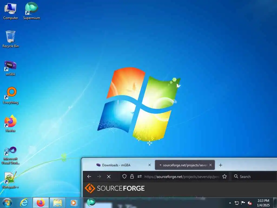This screenshot has height=208, width=277.
Task: Open the Supermium desktop shortcut
Action: tap(32, 11)
